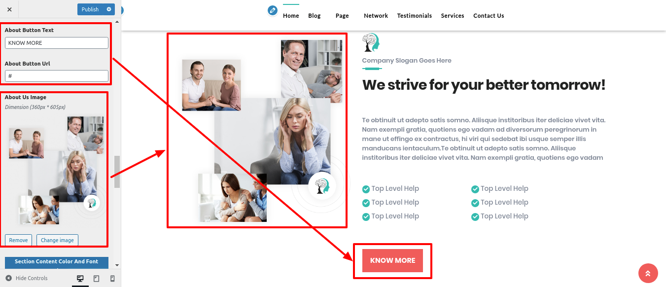Click the About Us image thumbnail in sidebar
Viewport: 666px width, 287px height.
click(55, 170)
